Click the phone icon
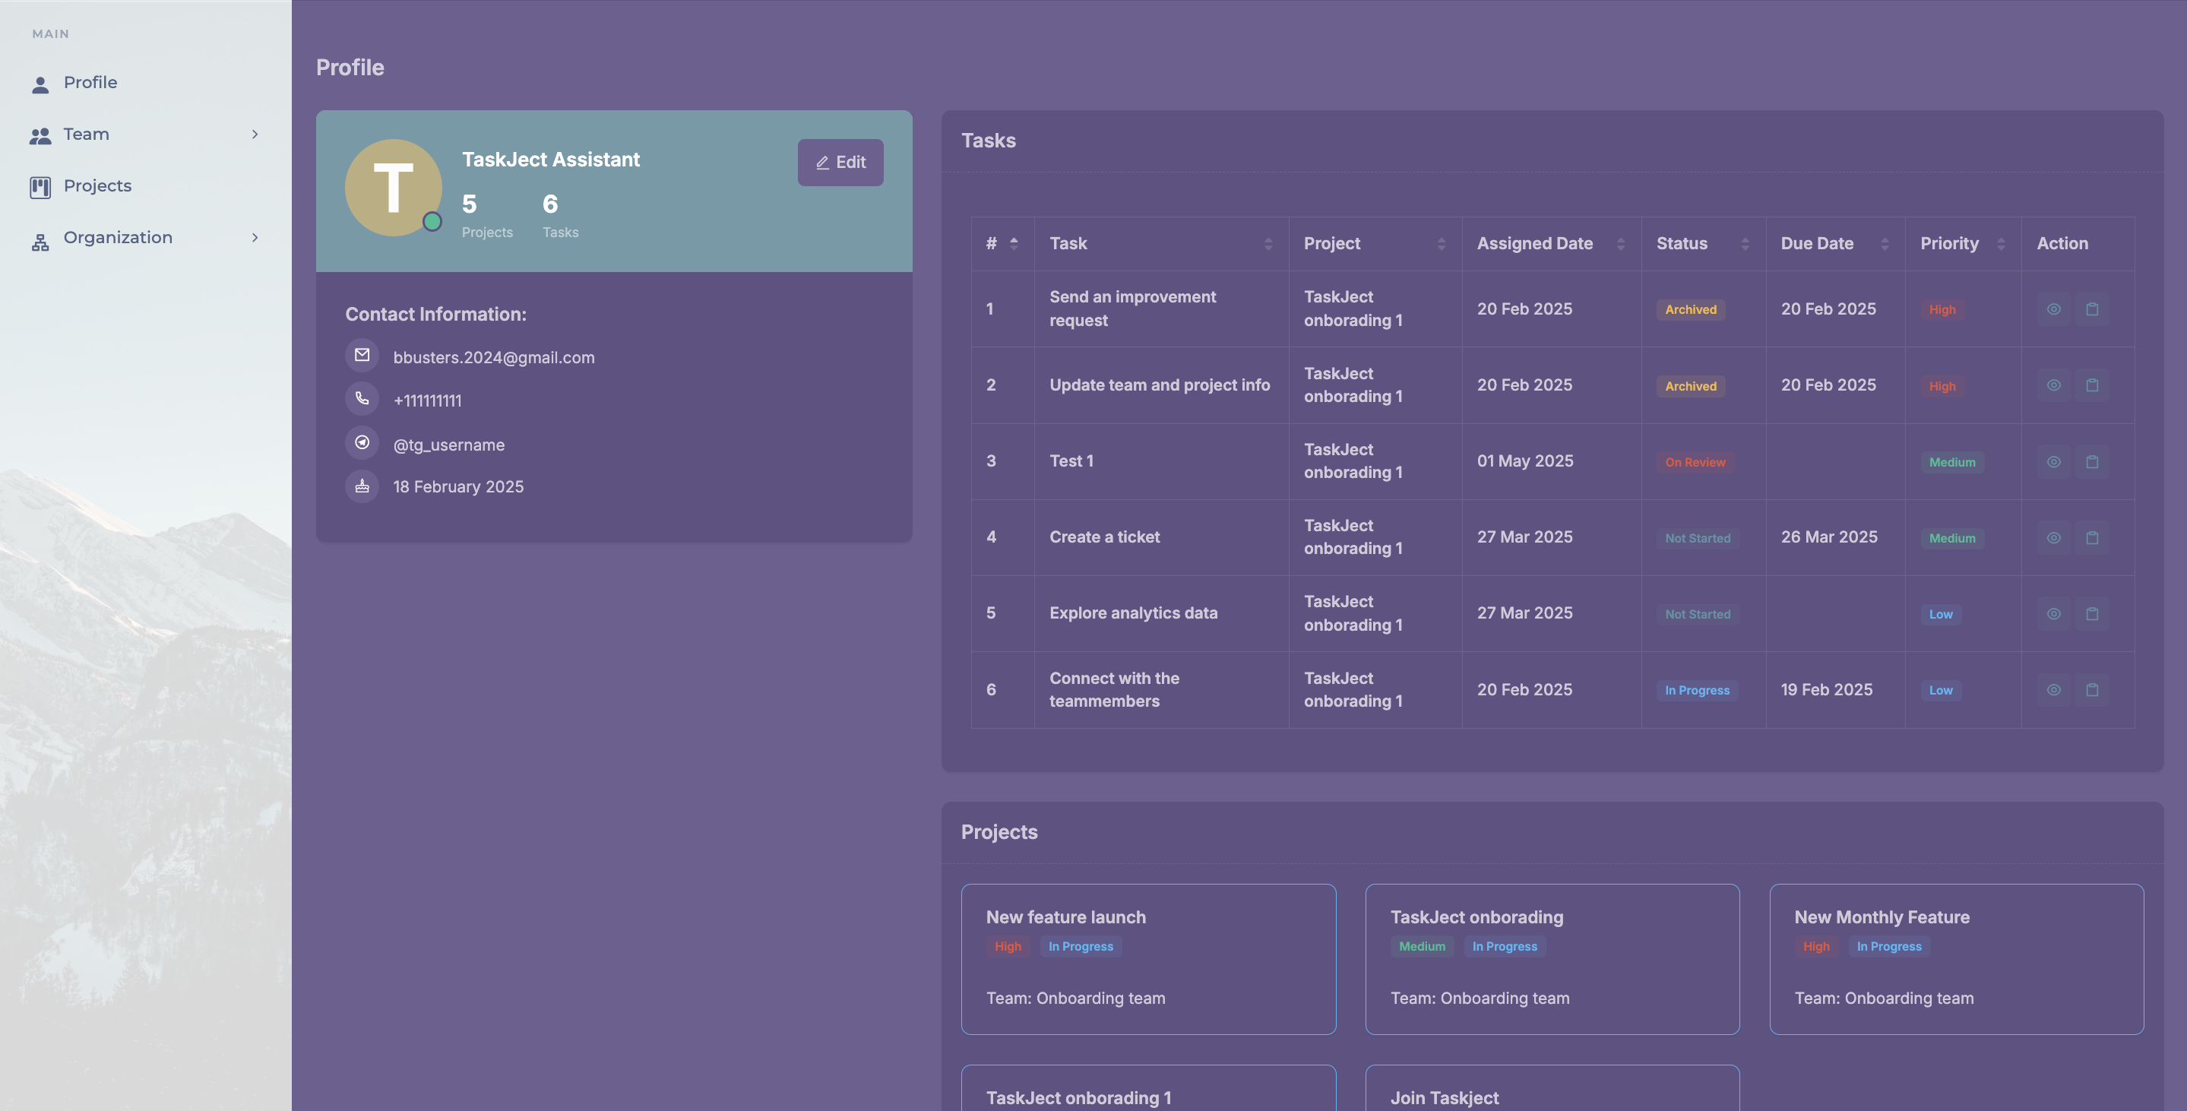Screen dimensions: 2187x1111 coord(362,398)
